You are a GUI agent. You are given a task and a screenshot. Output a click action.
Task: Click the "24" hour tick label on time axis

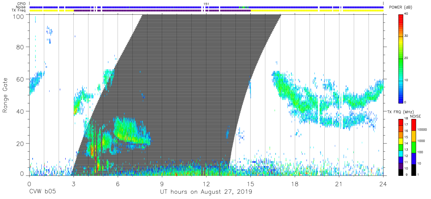[x=383, y=184]
